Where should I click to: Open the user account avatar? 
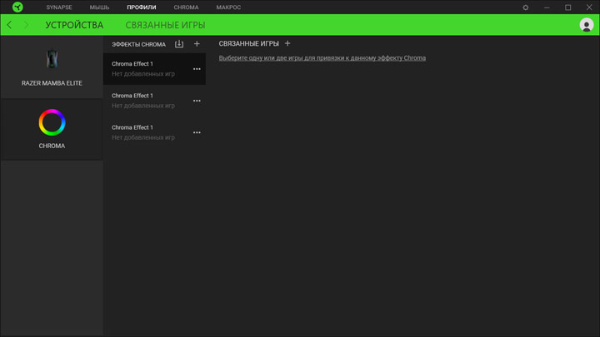586,25
